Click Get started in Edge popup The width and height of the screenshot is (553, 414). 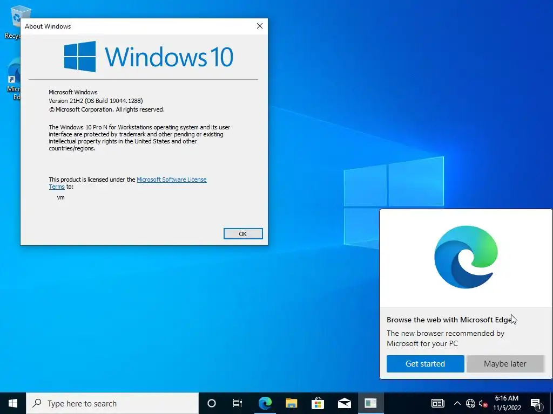pos(425,364)
